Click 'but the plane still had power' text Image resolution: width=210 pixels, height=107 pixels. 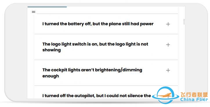(123, 24)
